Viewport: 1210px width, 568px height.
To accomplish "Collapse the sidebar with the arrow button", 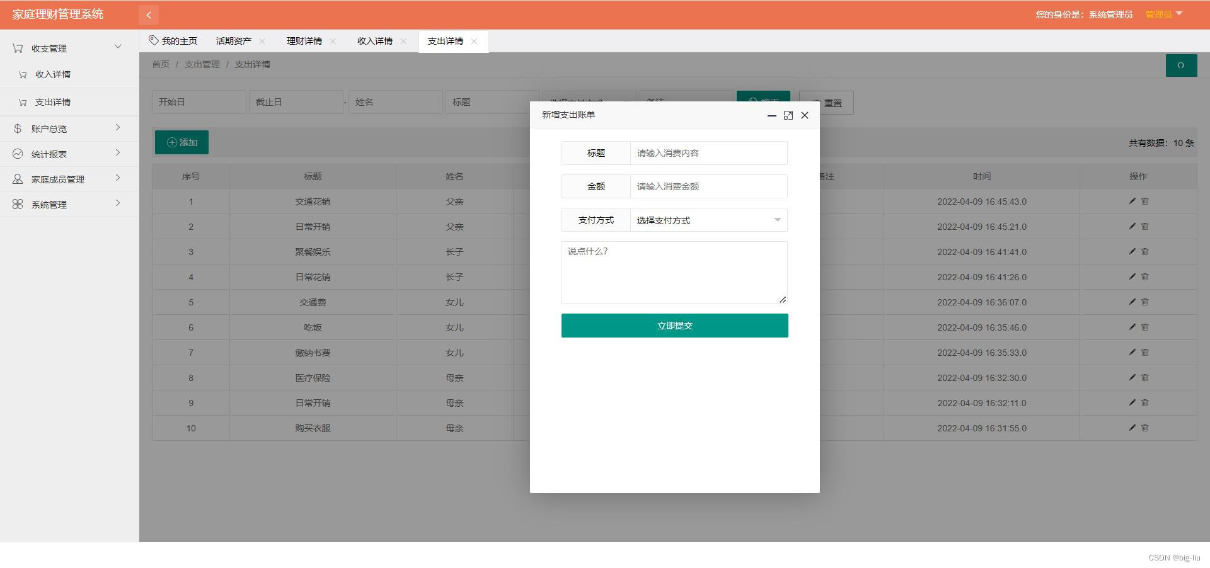I will tap(149, 15).
